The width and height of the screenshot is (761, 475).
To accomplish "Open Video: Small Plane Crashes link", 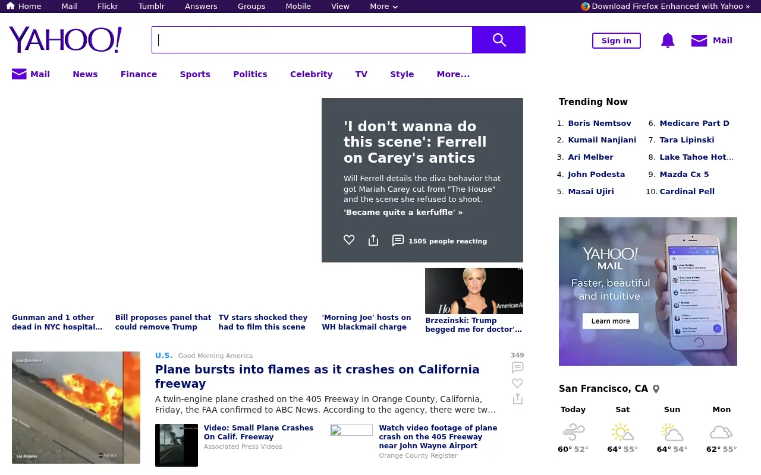I will coord(259,432).
